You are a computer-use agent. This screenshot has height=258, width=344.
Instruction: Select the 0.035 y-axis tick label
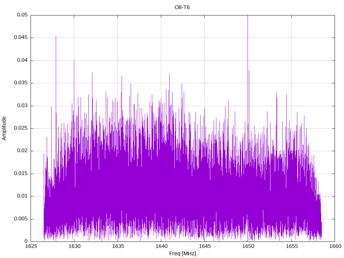tap(21, 83)
